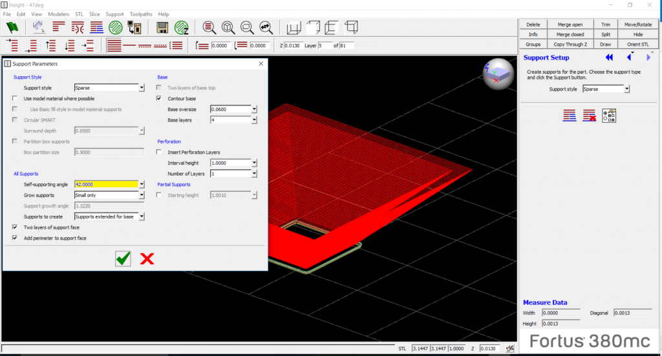The image size is (662, 356).
Task: Click the Self-supporting angle input field
Action: [x=105, y=184]
